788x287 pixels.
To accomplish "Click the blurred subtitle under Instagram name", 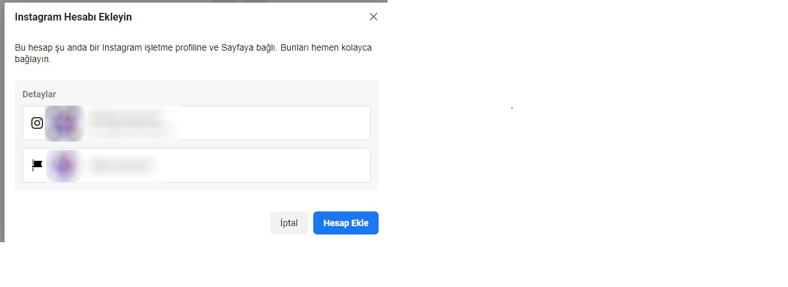I will (131, 133).
